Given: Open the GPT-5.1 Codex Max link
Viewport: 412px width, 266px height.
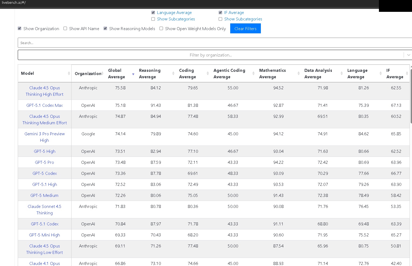Looking at the screenshot, I should (45, 105).
